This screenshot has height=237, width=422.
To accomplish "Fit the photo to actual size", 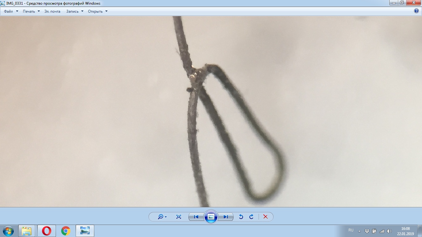I will pyautogui.click(x=179, y=217).
